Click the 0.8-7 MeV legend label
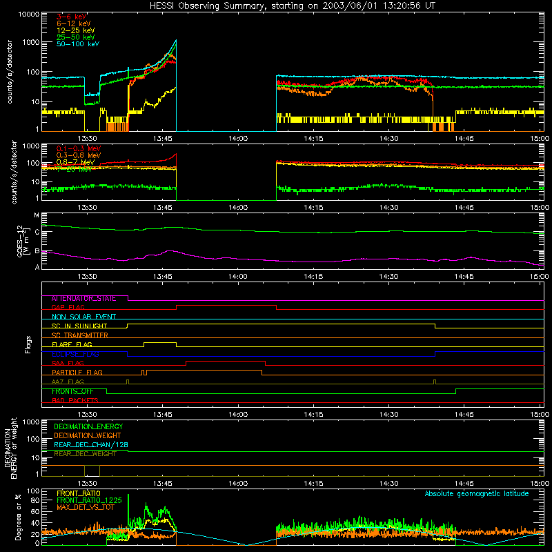 coord(76,162)
